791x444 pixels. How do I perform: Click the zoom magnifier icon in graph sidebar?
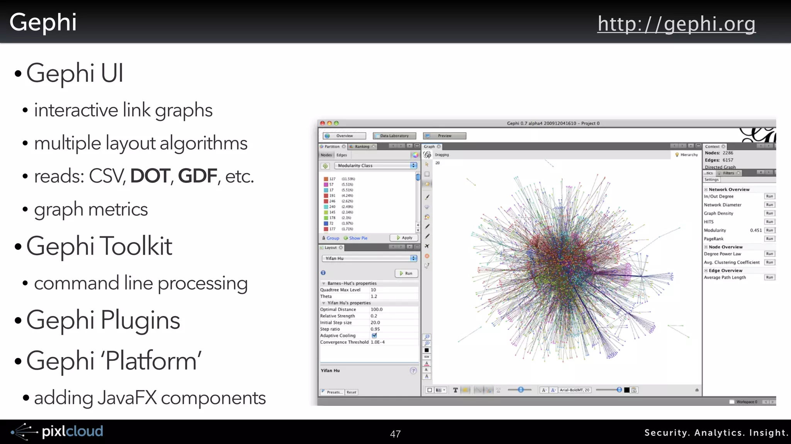point(427,337)
